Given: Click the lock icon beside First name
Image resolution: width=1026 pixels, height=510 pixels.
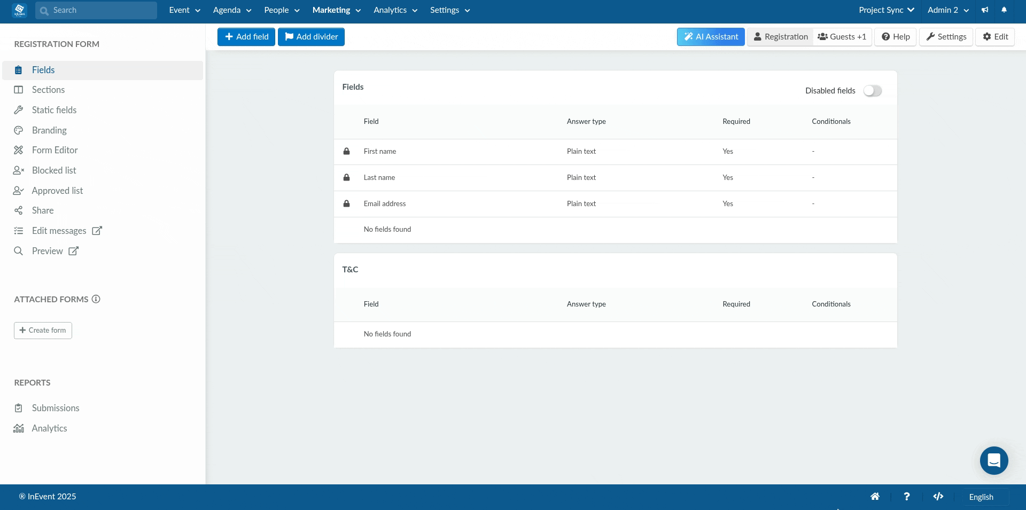Looking at the screenshot, I should [346, 151].
